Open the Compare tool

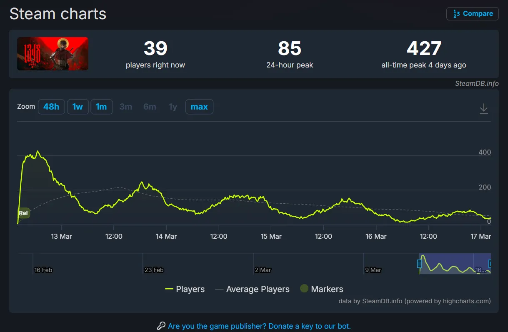coord(472,13)
